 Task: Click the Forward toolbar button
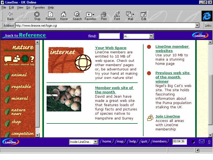(24, 16)
